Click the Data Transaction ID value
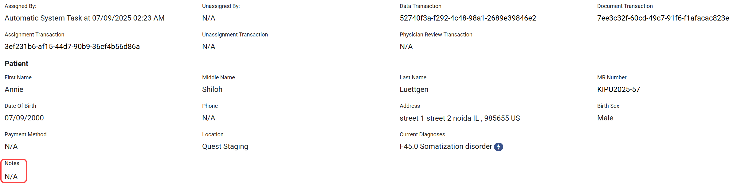This screenshot has width=733, height=185. point(468,18)
